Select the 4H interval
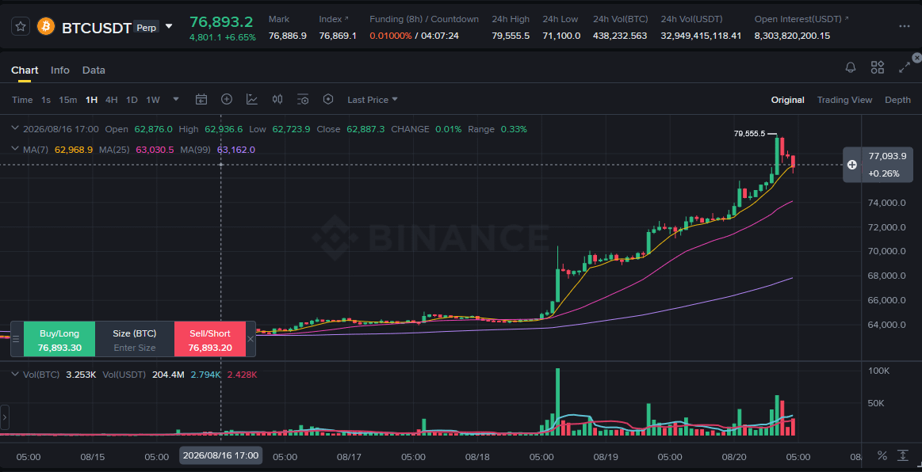The width and height of the screenshot is (922, 472). [x=111, y=100]
